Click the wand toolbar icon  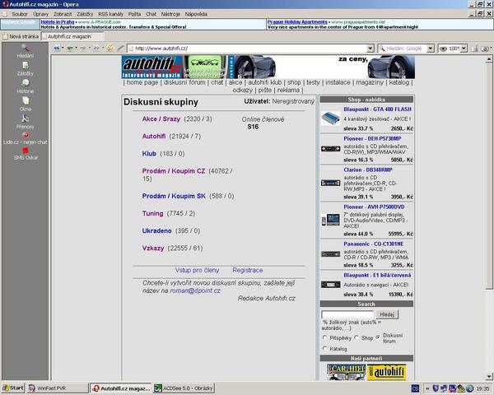click(120, 49)
